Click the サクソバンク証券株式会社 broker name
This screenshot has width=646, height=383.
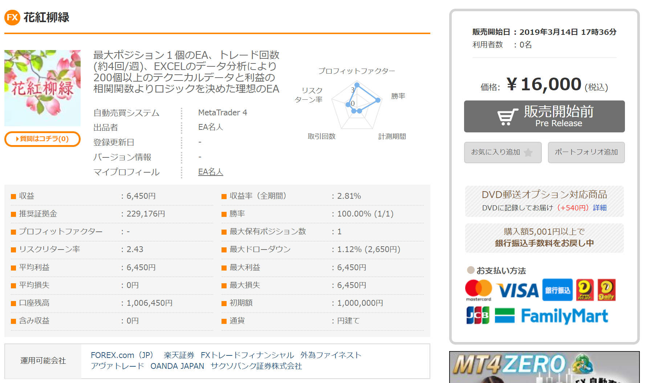(x=256, y=366)
